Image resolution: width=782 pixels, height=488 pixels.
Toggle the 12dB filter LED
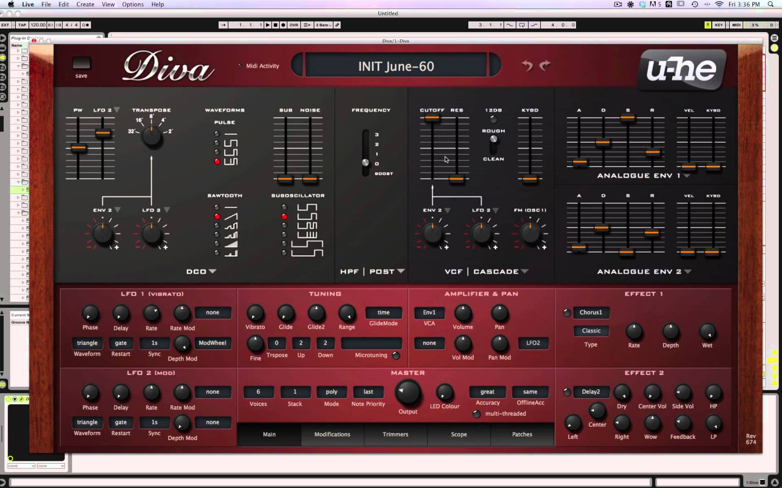pyautogui.click(x=494, y=119)
